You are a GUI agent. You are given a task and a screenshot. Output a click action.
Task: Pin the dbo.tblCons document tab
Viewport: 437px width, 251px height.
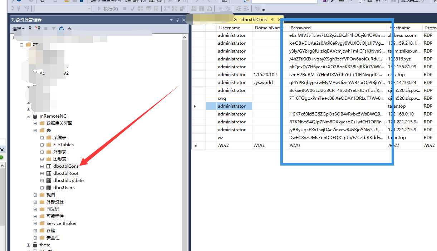coord(272,20)
